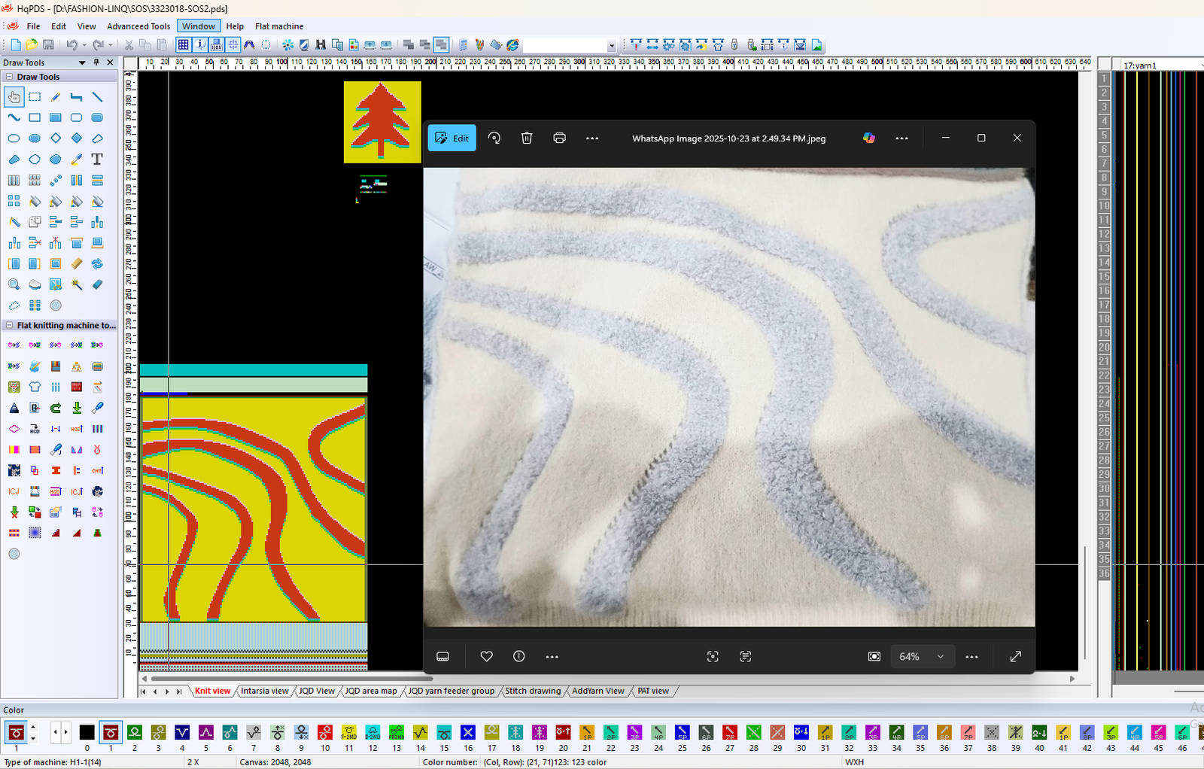Click the tree pattern thumbnail on canvas
Viewport: 1204px width, 769px height.
382,122
